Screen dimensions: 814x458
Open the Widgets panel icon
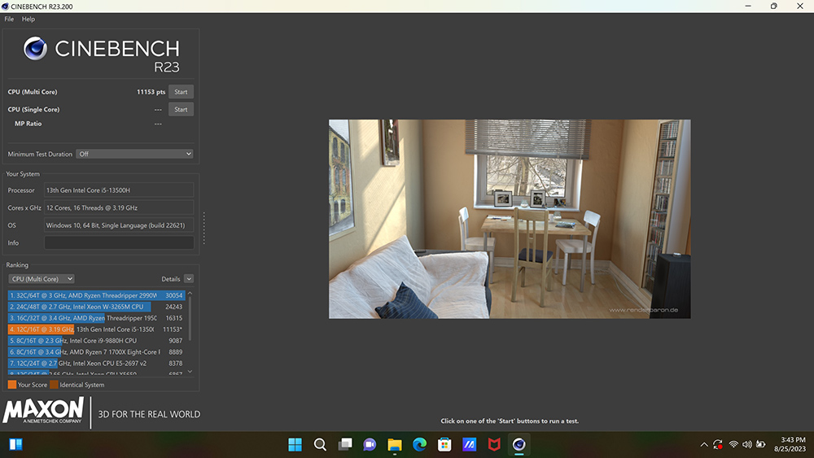(15, 444)
